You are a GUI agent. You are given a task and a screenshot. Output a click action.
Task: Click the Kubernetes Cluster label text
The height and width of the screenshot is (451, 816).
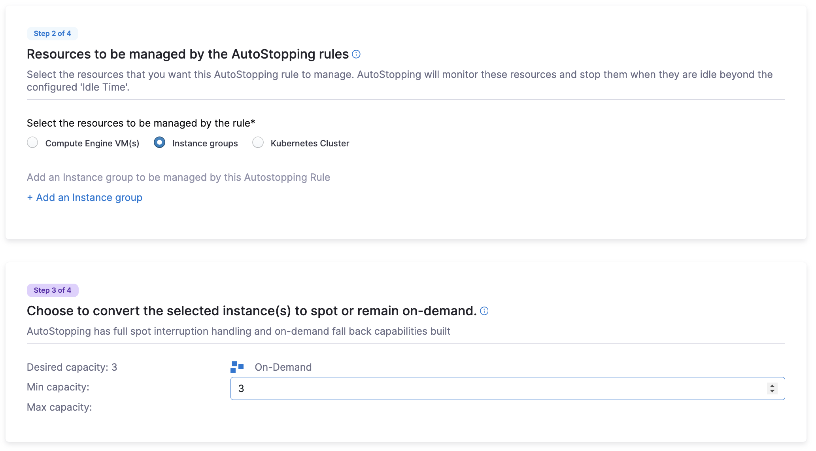310,143
